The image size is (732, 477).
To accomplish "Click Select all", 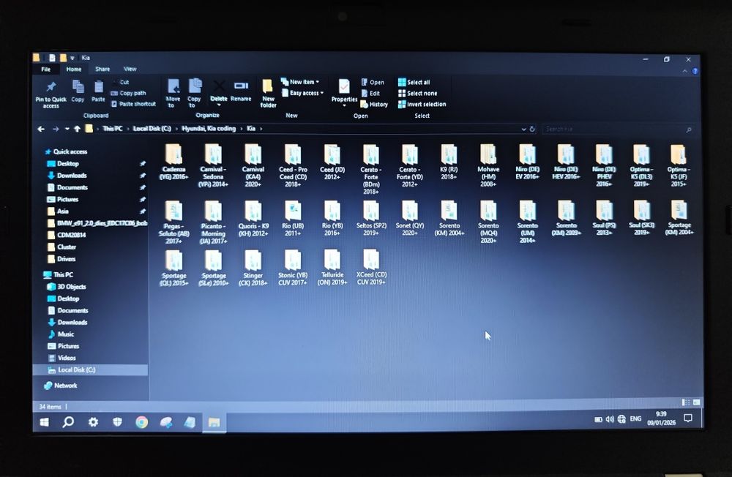I will click(414, 82).
